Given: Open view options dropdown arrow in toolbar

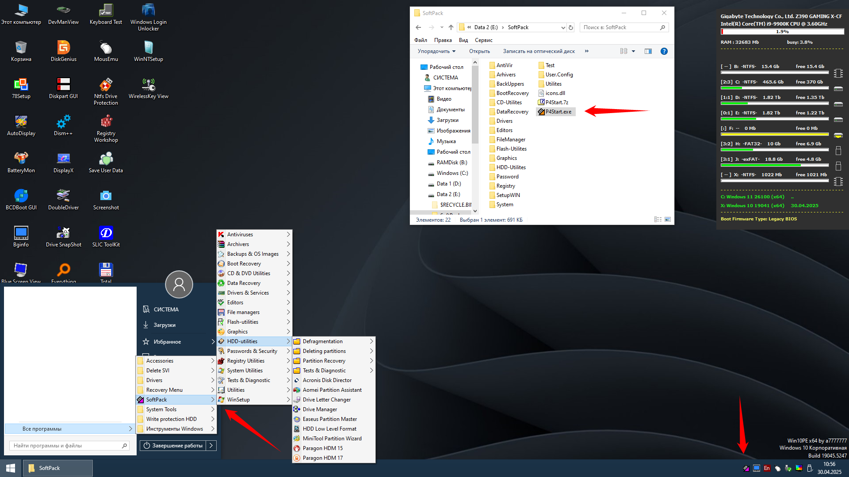Looking at the screenshot, I should [633, 51].
